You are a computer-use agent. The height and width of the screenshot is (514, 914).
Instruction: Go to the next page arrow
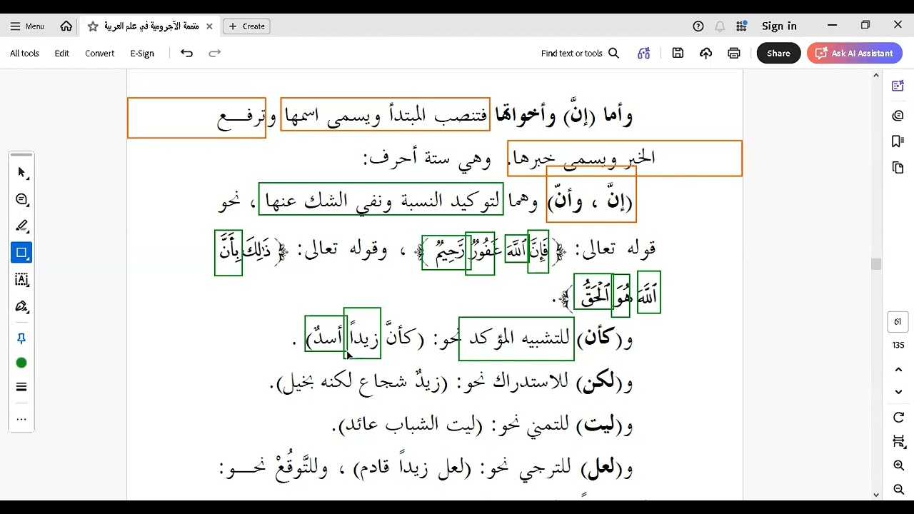click(x=898, y=392)
